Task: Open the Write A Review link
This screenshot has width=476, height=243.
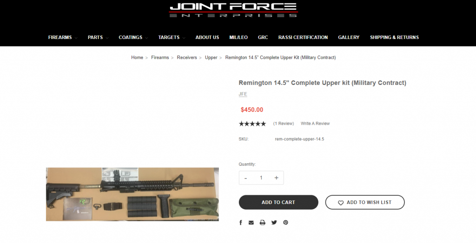Action: 315,124
